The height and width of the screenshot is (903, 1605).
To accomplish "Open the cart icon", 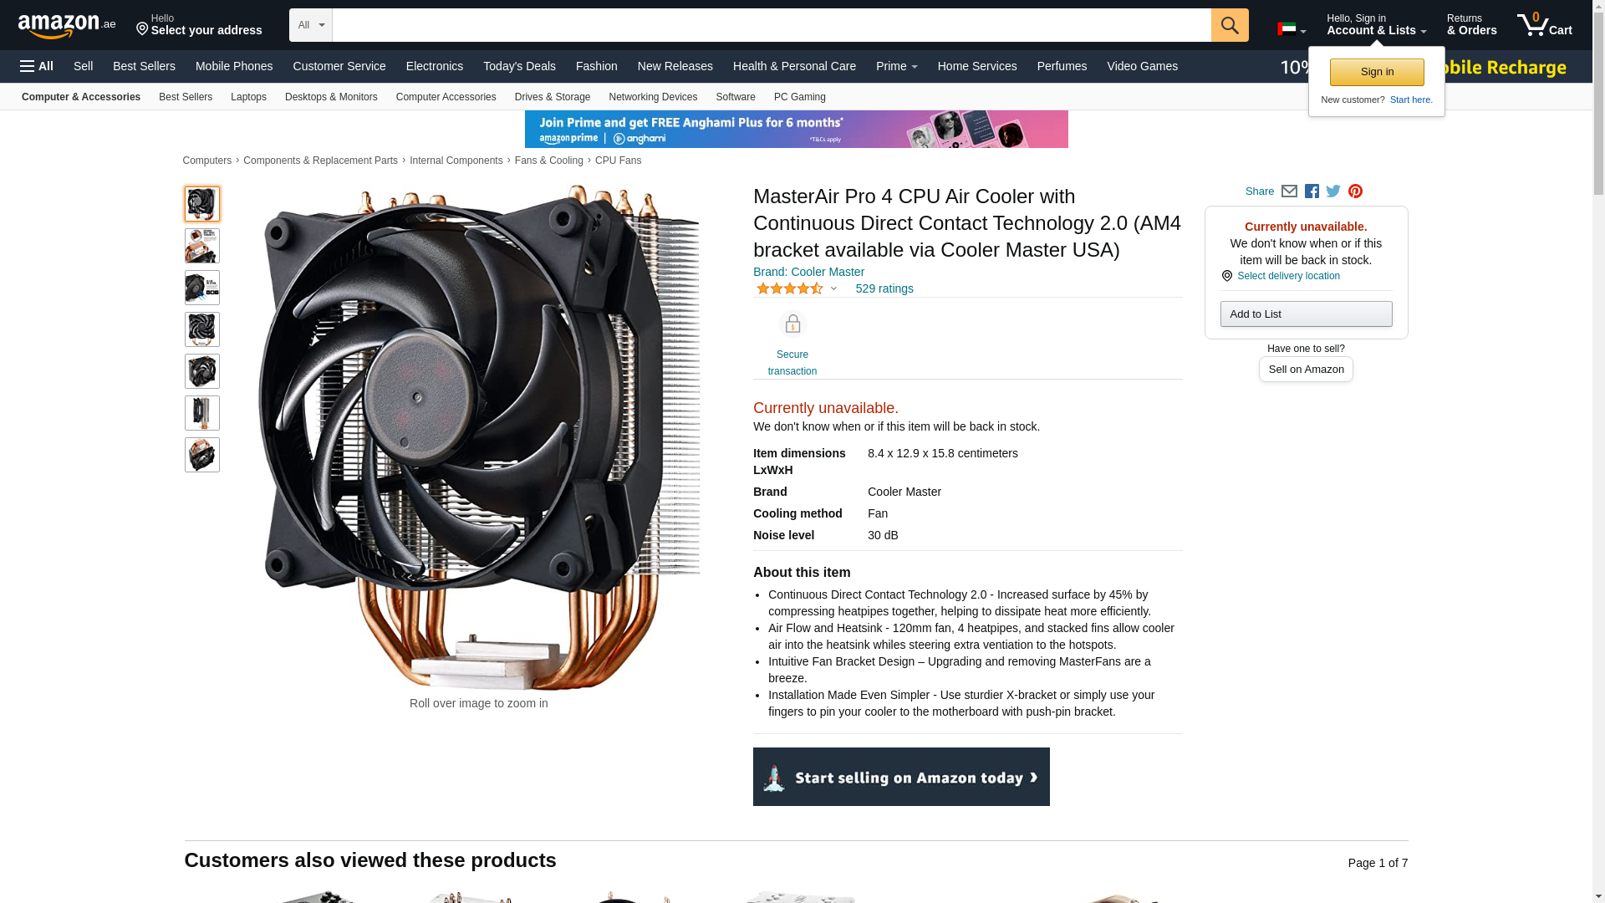I will coord(1544,25).
